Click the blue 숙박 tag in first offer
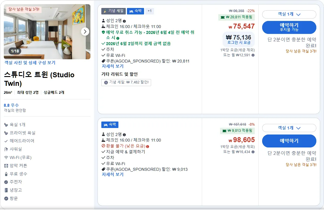Viewport: 324px width, 210px height. (135, 11)
